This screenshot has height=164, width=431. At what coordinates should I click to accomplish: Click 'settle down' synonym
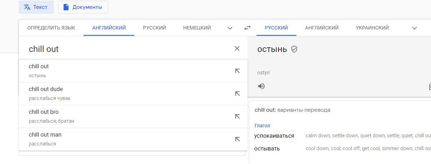coord(345,136)
